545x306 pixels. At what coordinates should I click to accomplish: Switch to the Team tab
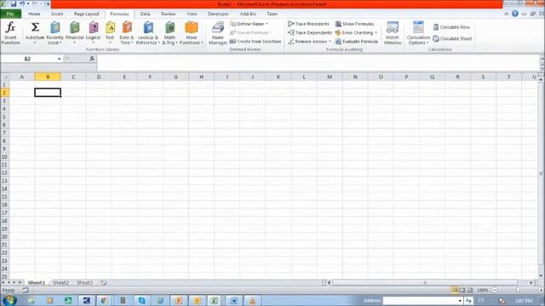[272, 14]
